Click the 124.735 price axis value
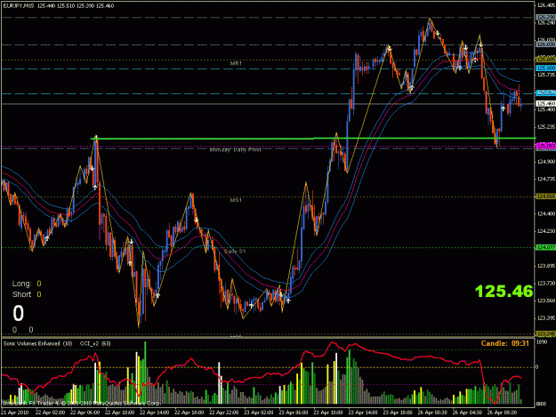 (546, 179)
